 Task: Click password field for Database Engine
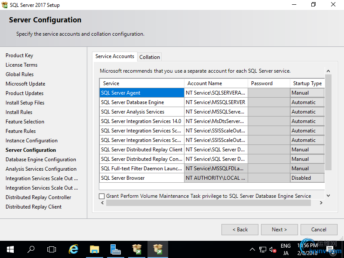(x=269, y=102)
